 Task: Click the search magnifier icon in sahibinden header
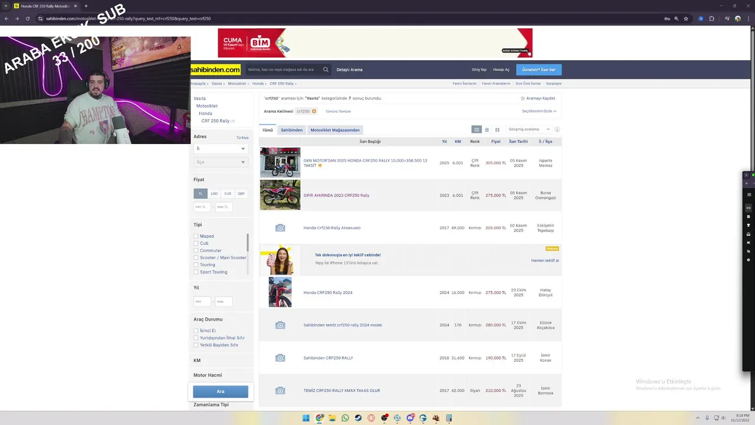326,70
